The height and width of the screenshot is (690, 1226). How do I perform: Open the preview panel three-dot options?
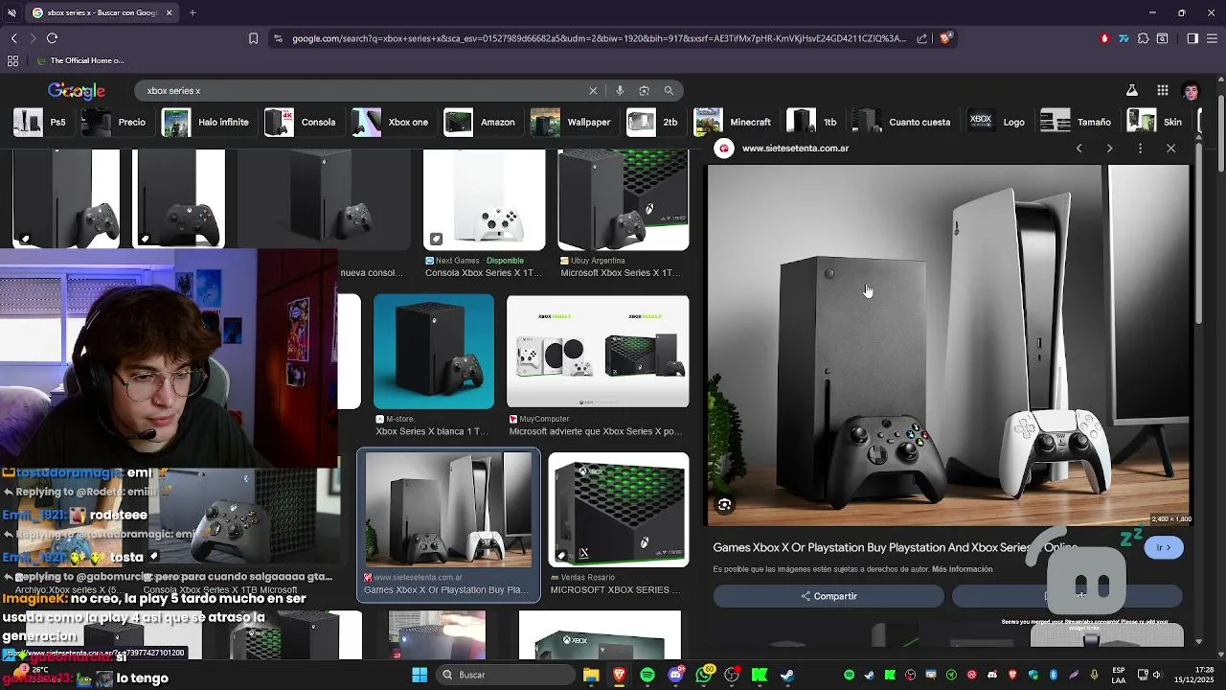click(1140, 149)
